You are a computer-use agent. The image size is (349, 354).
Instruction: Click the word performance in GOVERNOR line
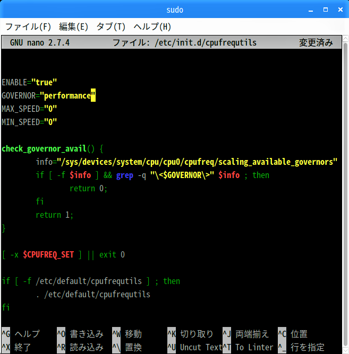(x=67, y=96)
